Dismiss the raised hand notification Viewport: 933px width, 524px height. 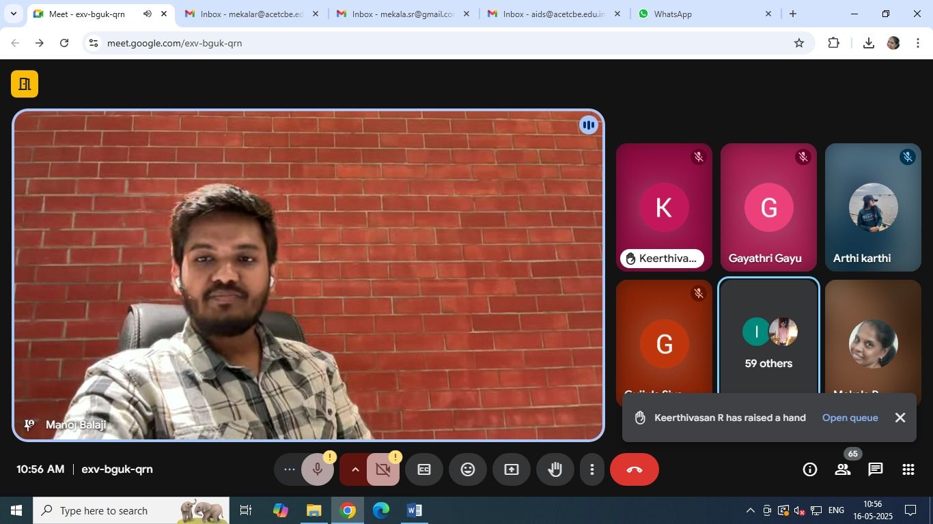click(900, 418)
